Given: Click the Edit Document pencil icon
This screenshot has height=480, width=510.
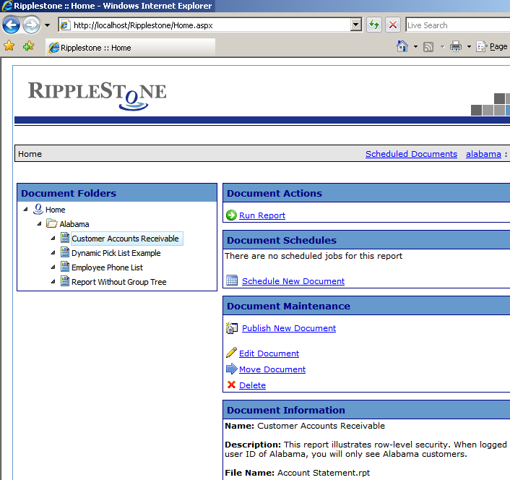Looking at the screenshot, I should pos(232,353).
